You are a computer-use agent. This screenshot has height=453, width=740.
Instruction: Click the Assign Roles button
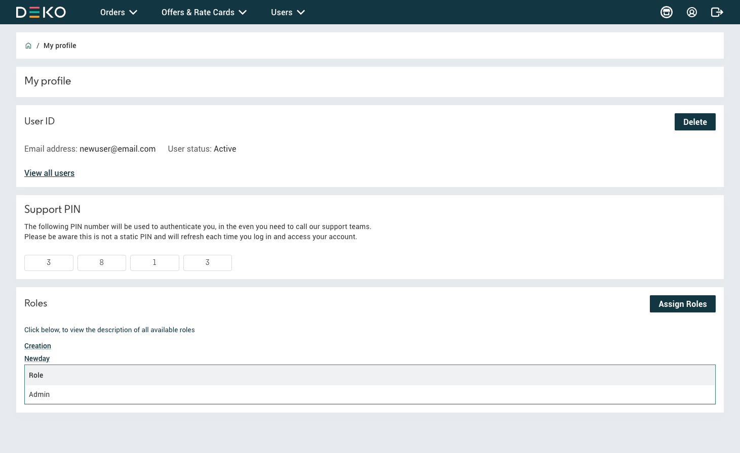[x=682, y=304]
